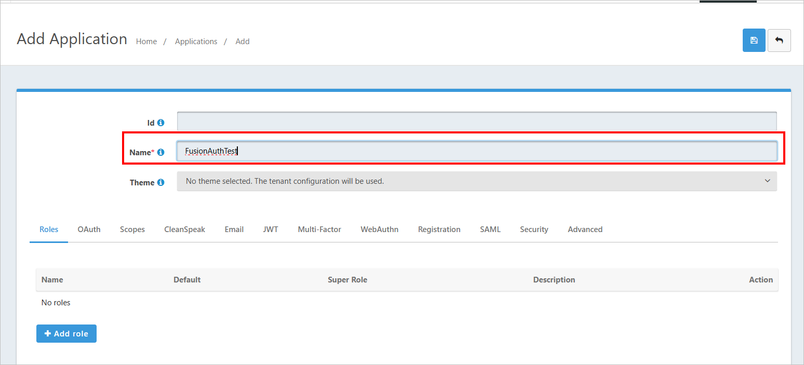Select the Registration tab

(x=439, y=229)
